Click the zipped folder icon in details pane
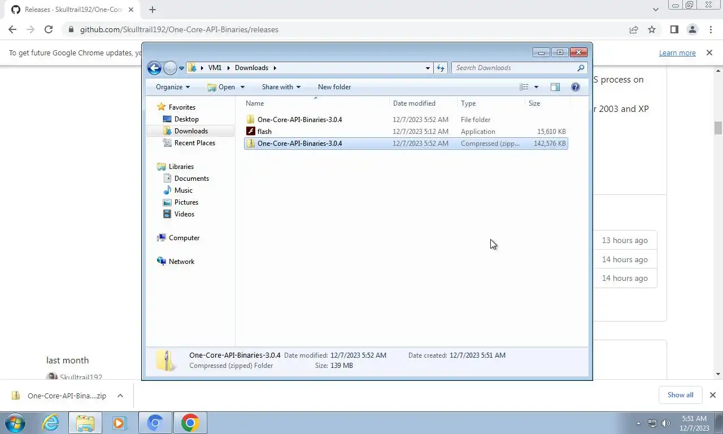This screenshot has width=723, height=434. (x=166, y=360)
